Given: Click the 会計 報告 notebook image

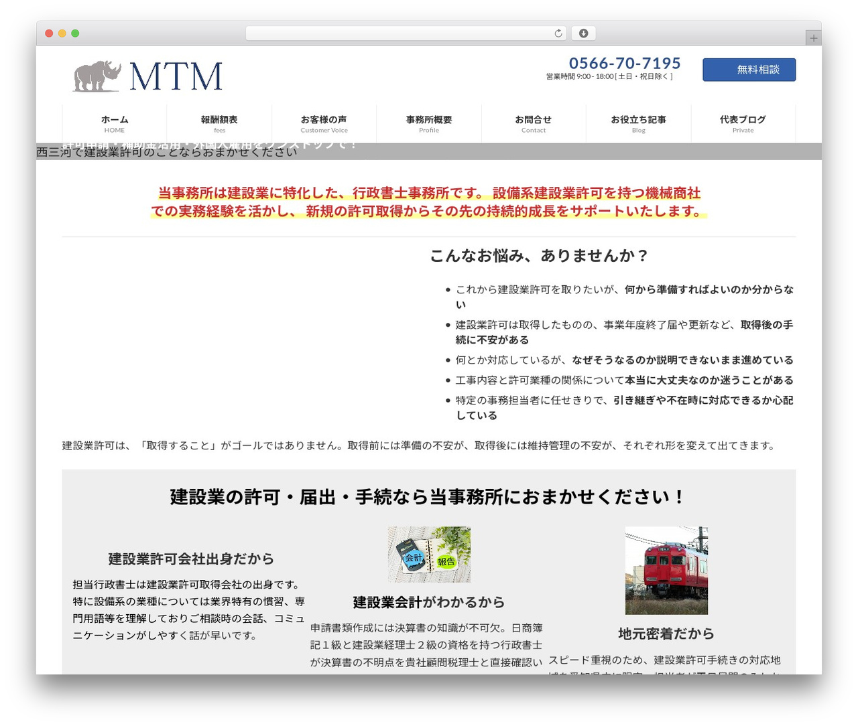Looking at the screenshot, I should tap(429, 554).
